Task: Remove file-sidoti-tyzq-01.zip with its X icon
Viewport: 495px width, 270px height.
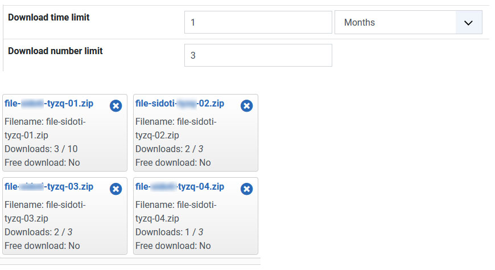Action: click(115, 106)
